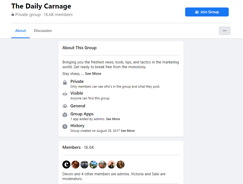Select the About tab
Viewport: 243px width, 184px height.
coord(21,31)
